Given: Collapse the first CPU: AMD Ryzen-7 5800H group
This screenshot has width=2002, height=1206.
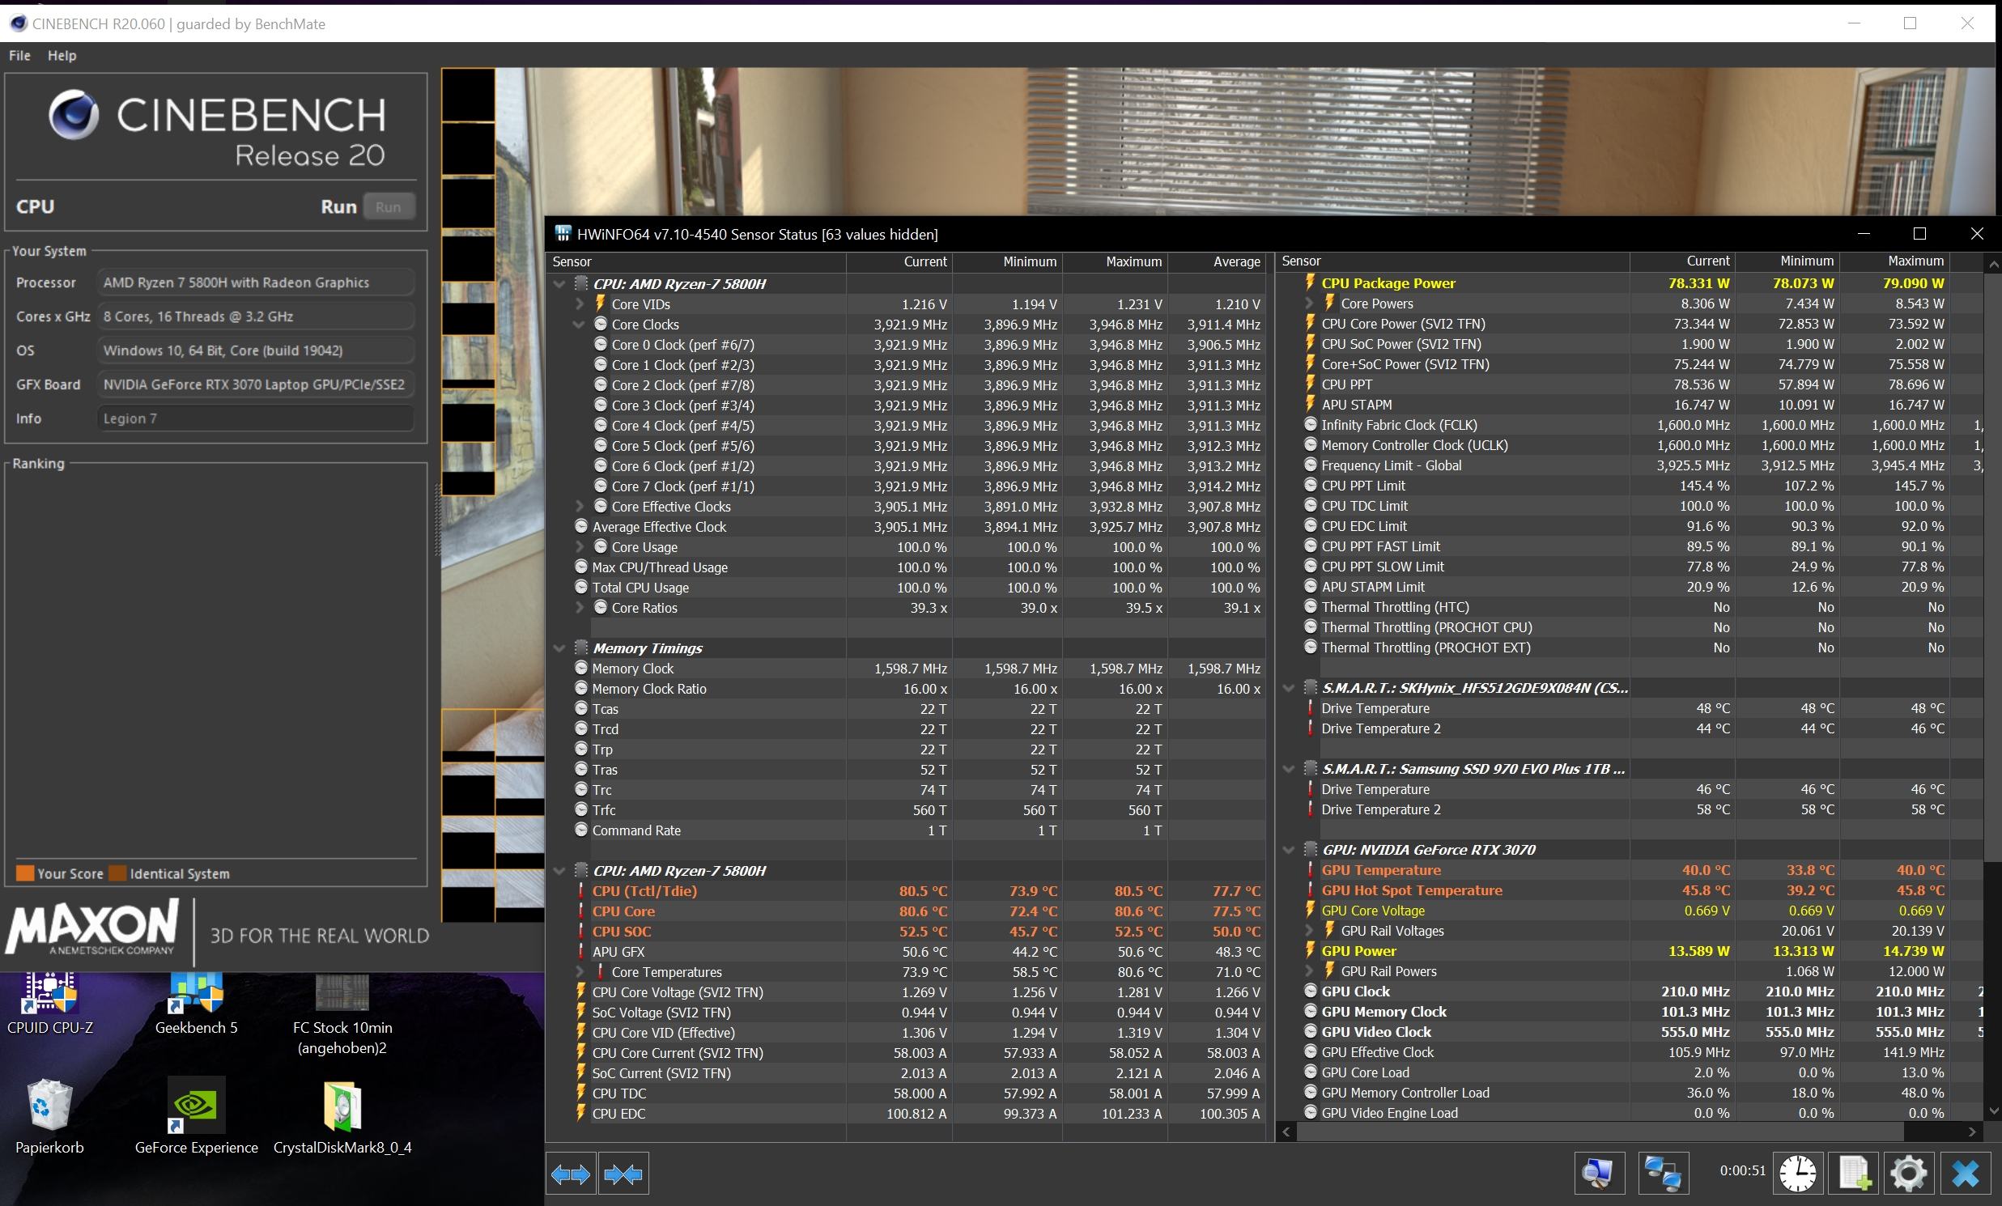Looking at the screenshot, I should [x=559, y=284].
